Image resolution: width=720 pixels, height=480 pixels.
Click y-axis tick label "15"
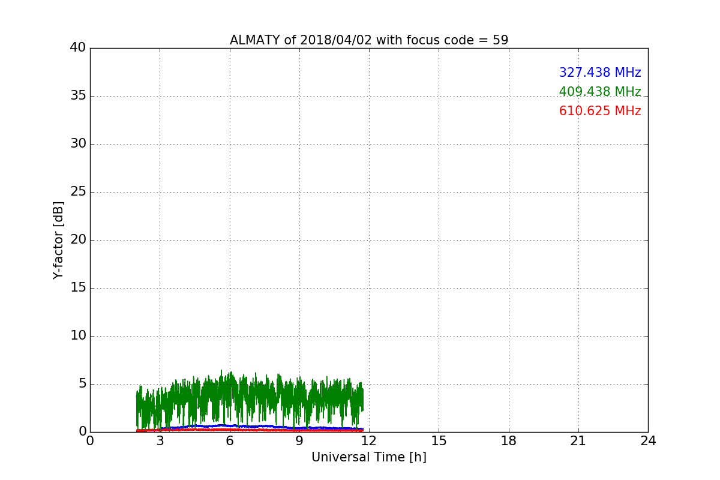78,288
